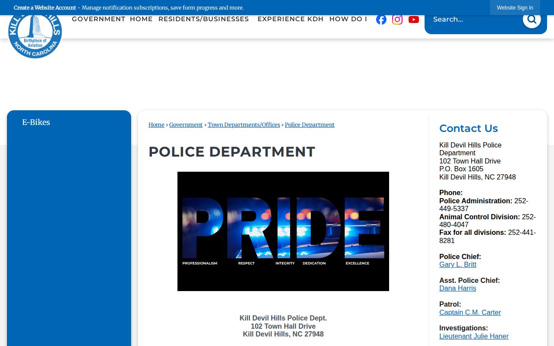Open the Residents/Businesses menu

[x=203, y=19]
